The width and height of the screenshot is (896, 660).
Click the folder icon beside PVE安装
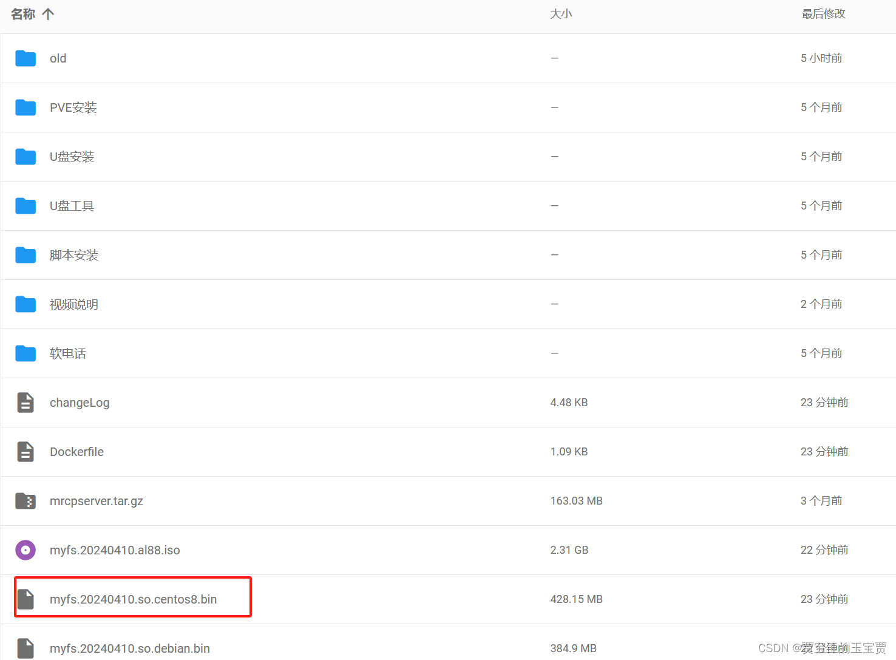point(25,107)
